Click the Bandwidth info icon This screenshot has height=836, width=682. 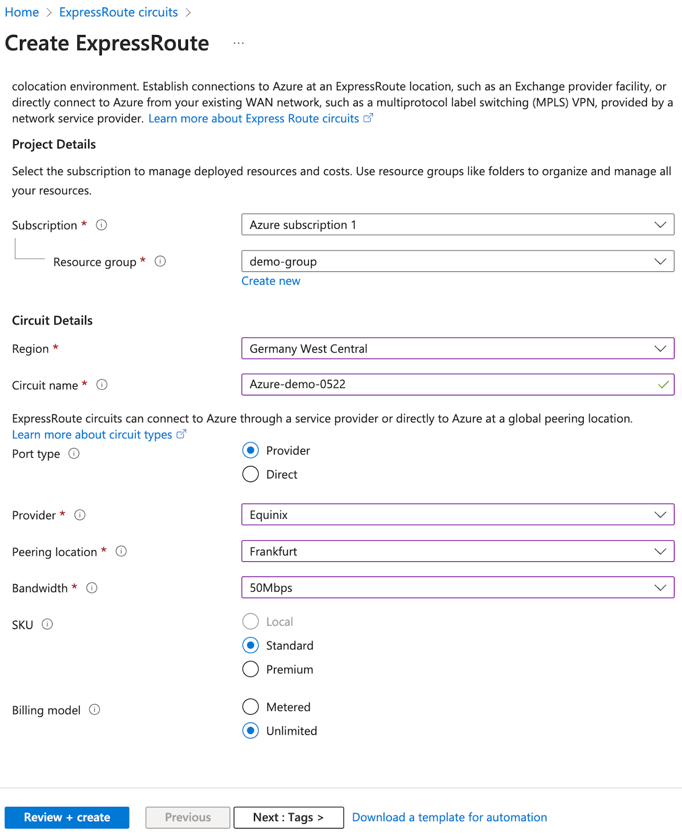[x=91, y=587]
